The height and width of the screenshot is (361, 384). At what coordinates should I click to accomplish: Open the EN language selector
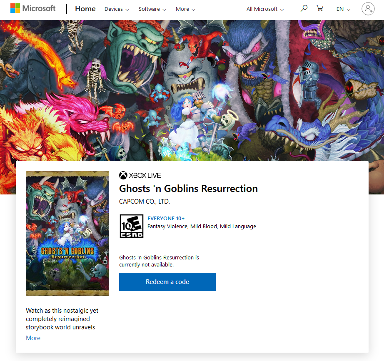(x=343, y=9)
